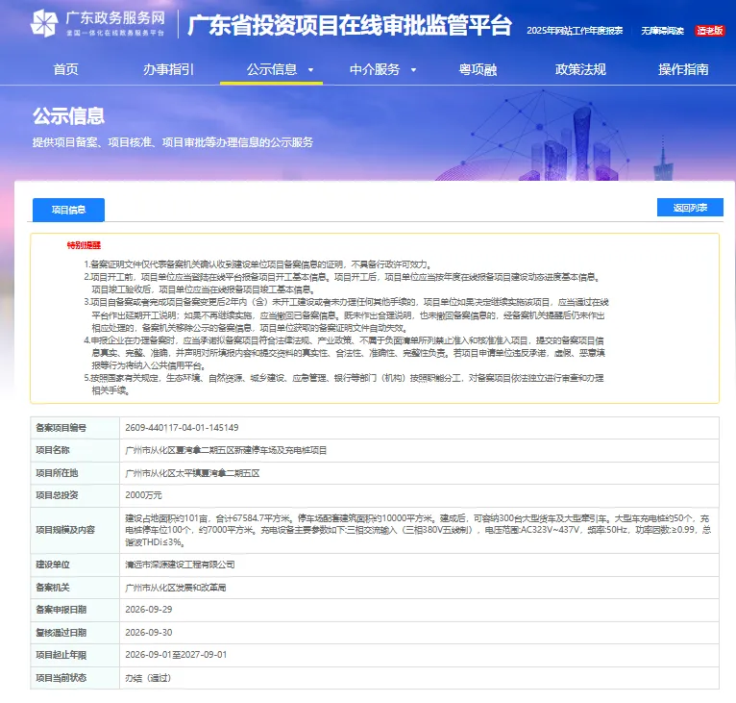Screen dimensions: 736x703
Task: Click the 广东政务服务网 logo icon
Action: point(44,23)
